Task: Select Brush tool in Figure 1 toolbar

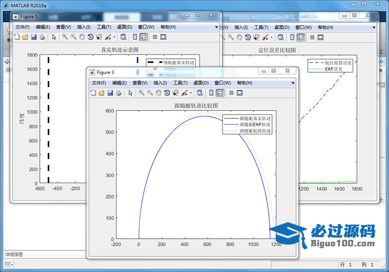Action: point(108,37)
